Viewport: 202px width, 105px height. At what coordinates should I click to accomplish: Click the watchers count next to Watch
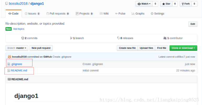155,4
